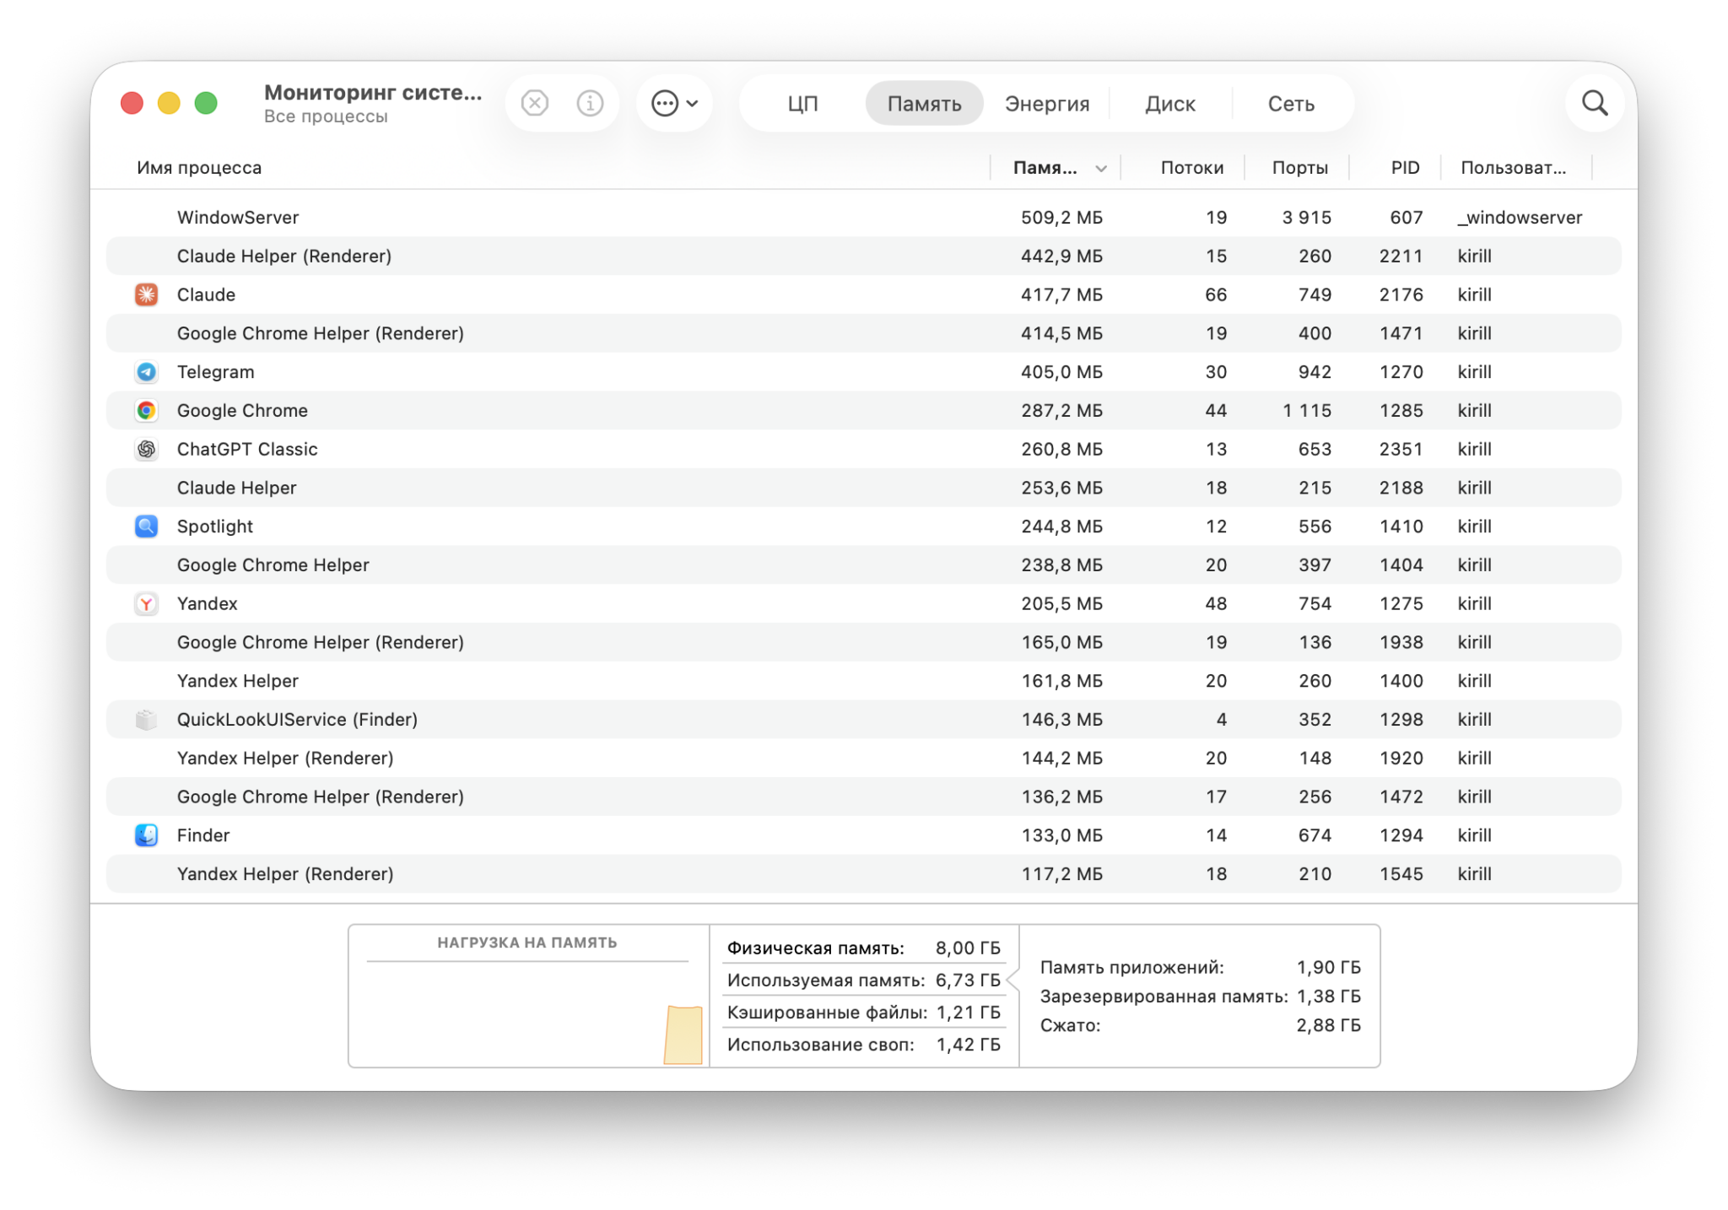1728x1210 pixels.
Task: Click the stop process X icon
Action: pyautogui.click(x=535, y=103)
